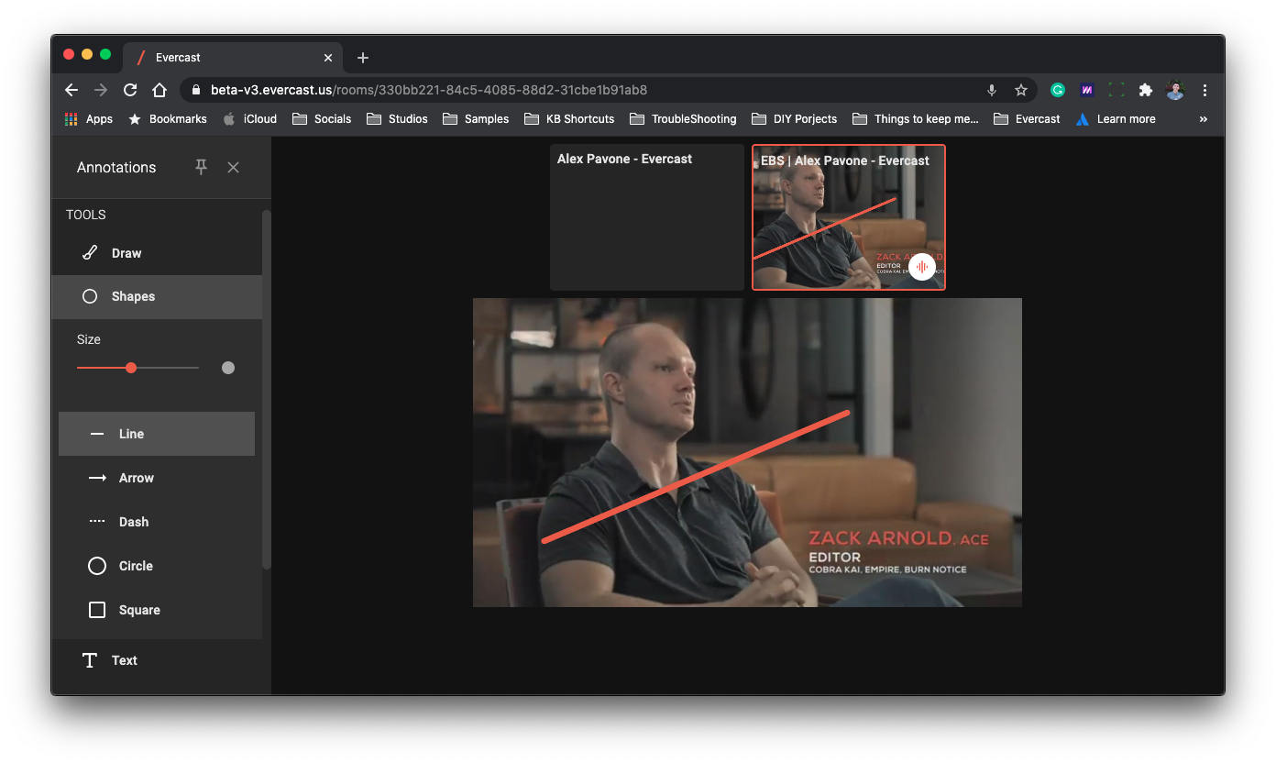The width and height of the screenshot is (1276, 763).
Task: Pin the Annotations panel
Action: point(201,167)
